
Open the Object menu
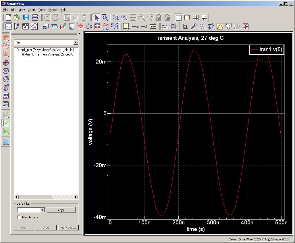[53, 10]
